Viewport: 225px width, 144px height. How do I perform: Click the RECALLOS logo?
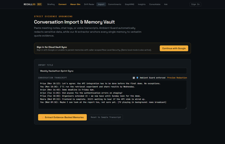click(30, 4)
